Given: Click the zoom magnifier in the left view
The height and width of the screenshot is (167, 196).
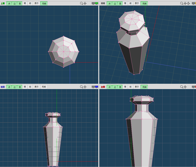Looking at the screenshot, I should [x=182, y=87].
